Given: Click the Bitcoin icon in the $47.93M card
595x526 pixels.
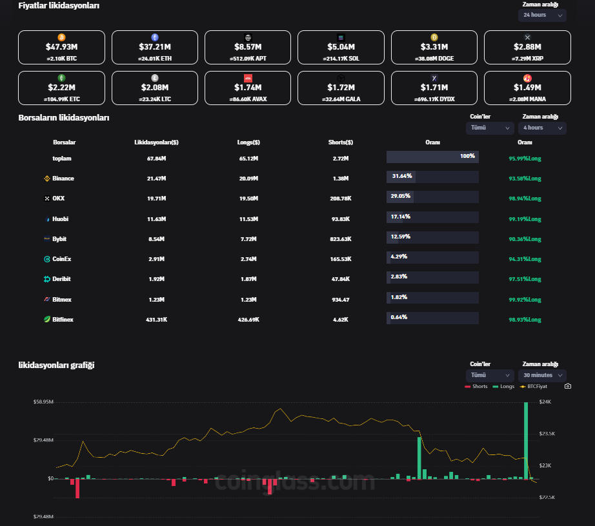Looking at the screenshot, I should click(61, 37).
